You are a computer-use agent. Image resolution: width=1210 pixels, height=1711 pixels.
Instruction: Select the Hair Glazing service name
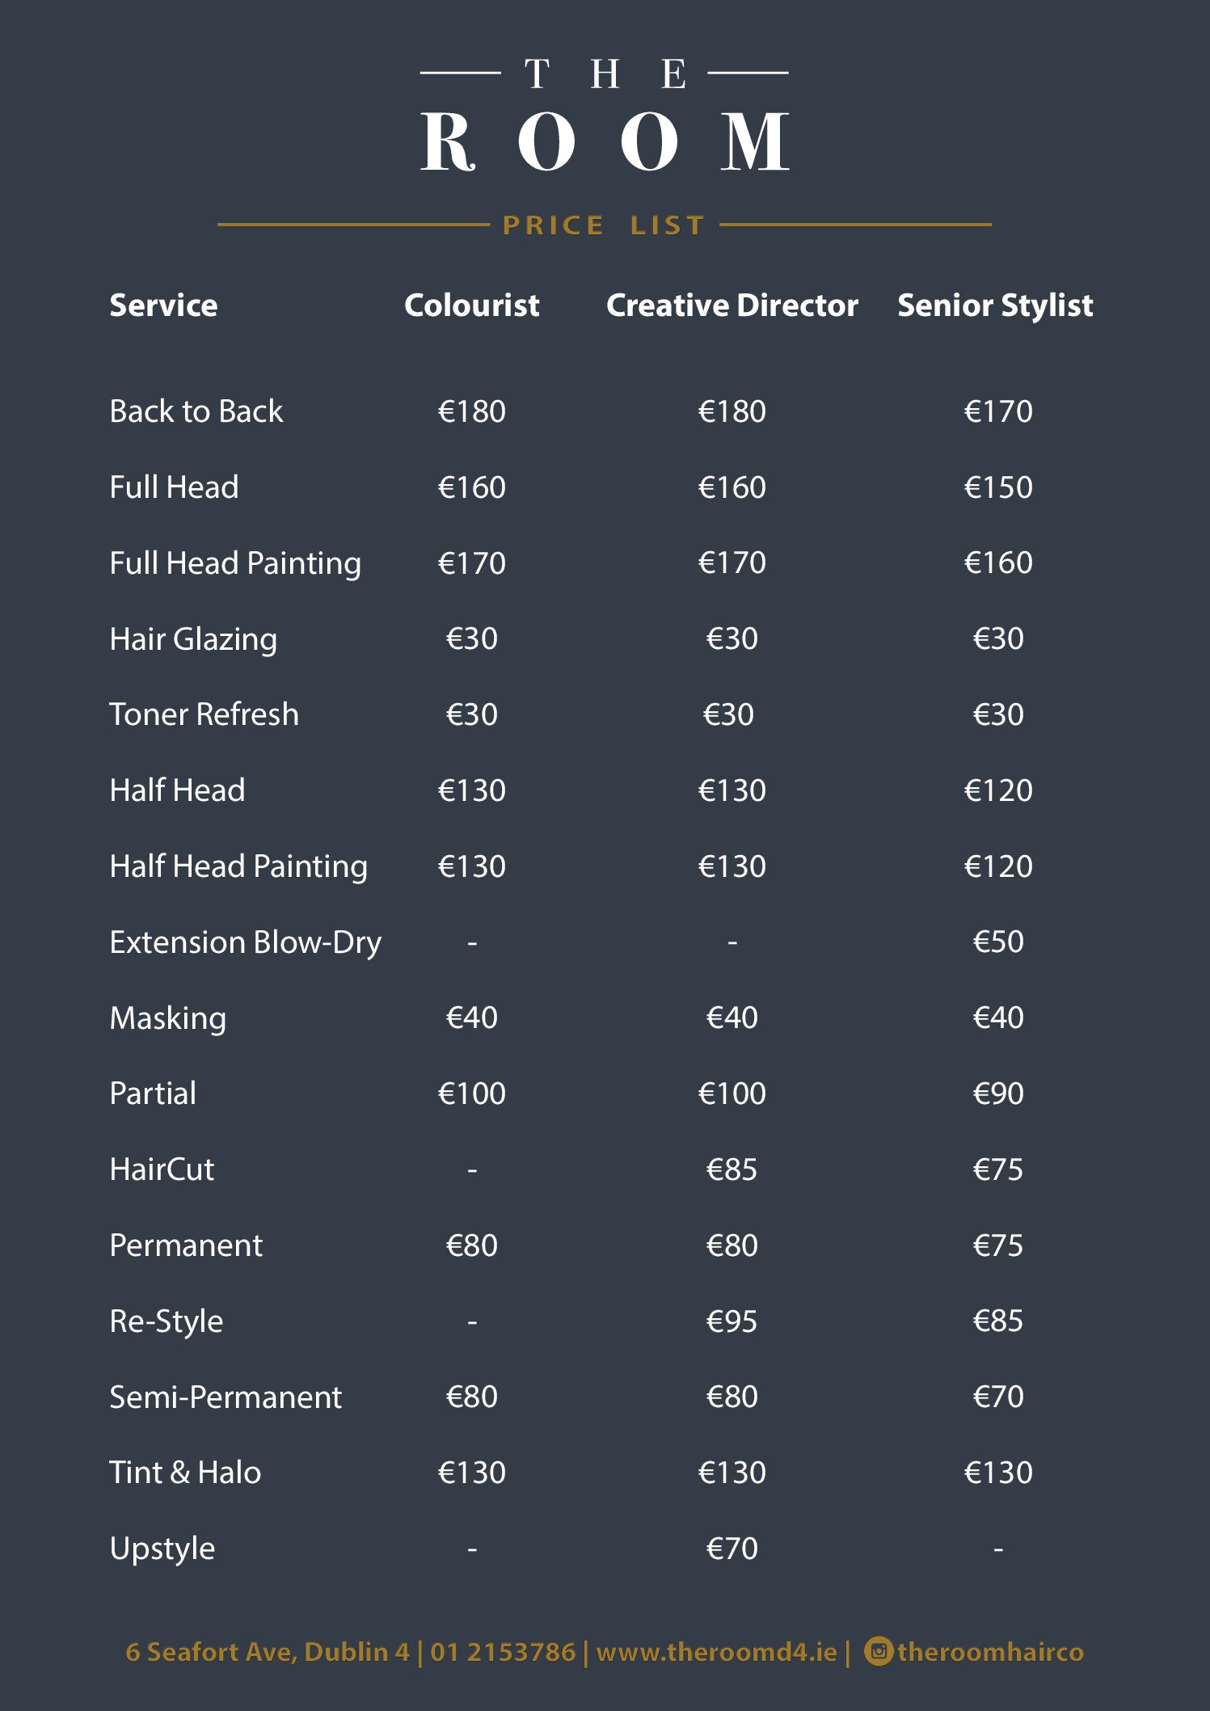tap(193, 639)
